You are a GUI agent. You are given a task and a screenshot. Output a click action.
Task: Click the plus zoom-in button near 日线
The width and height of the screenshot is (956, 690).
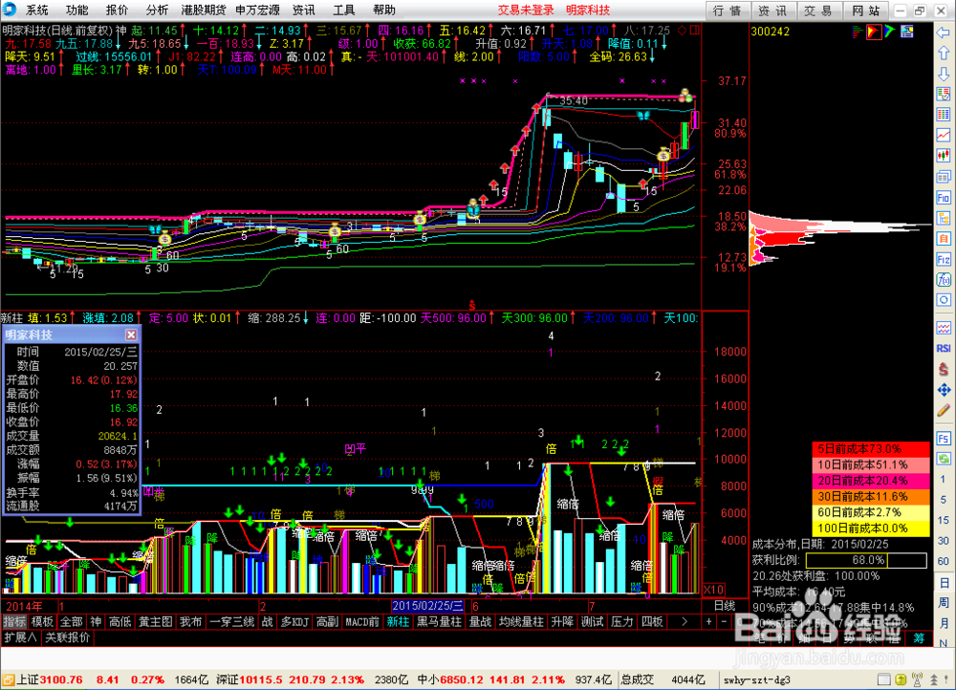click(708, 622)
